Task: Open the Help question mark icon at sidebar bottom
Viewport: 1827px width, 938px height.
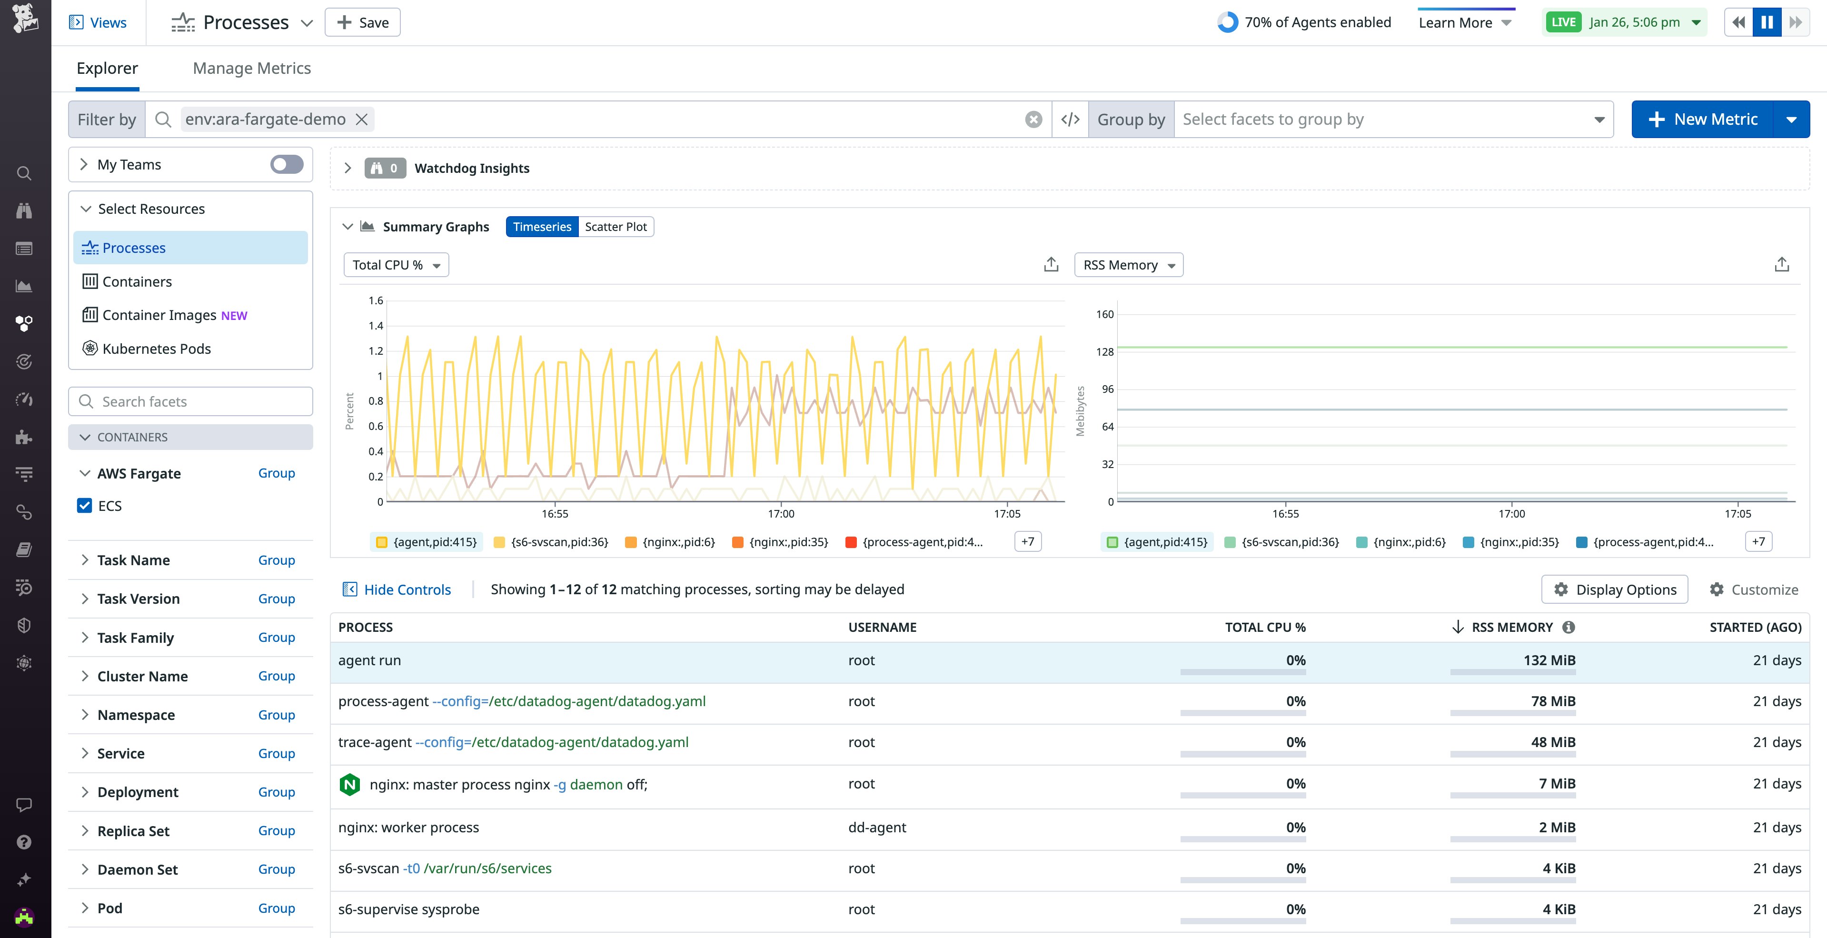Action: click(x=25, y=841)
